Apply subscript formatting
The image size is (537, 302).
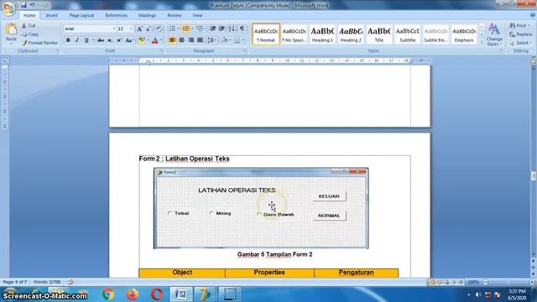click(x=110, y=40)
